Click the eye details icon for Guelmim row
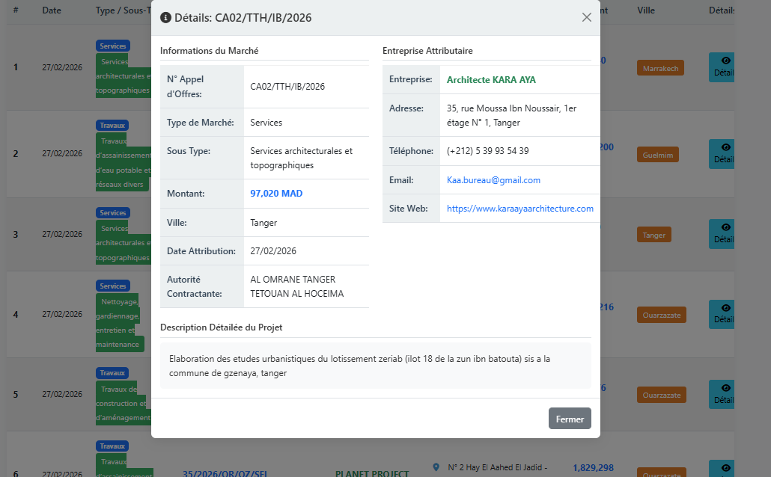Viewport: 771px width, 477px height. (725, 147)
